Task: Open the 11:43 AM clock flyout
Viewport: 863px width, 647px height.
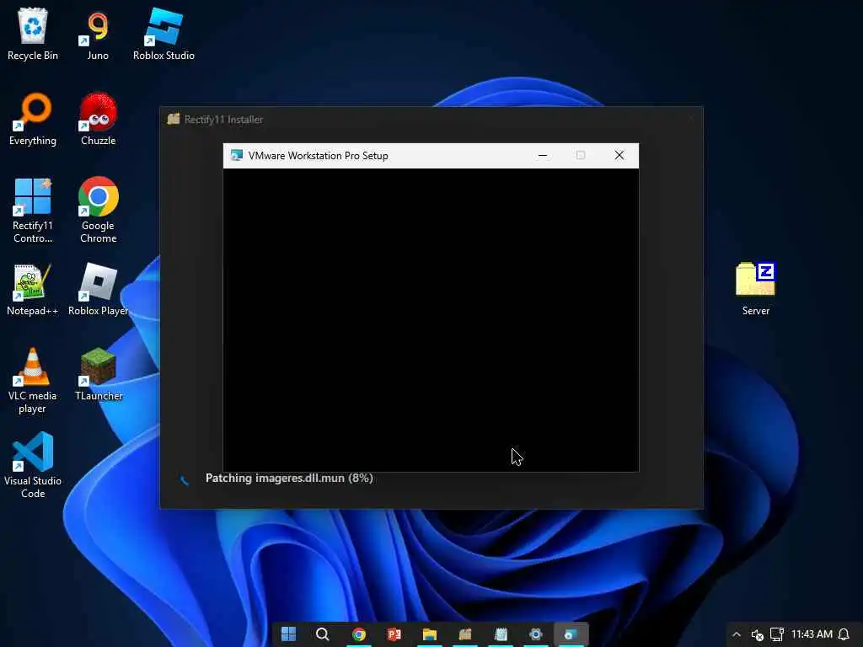Action: (x=812, y=634)
